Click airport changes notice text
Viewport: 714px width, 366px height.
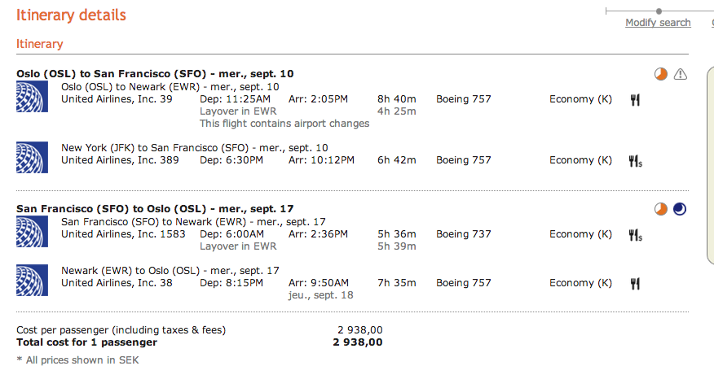(x=284, y=124)
